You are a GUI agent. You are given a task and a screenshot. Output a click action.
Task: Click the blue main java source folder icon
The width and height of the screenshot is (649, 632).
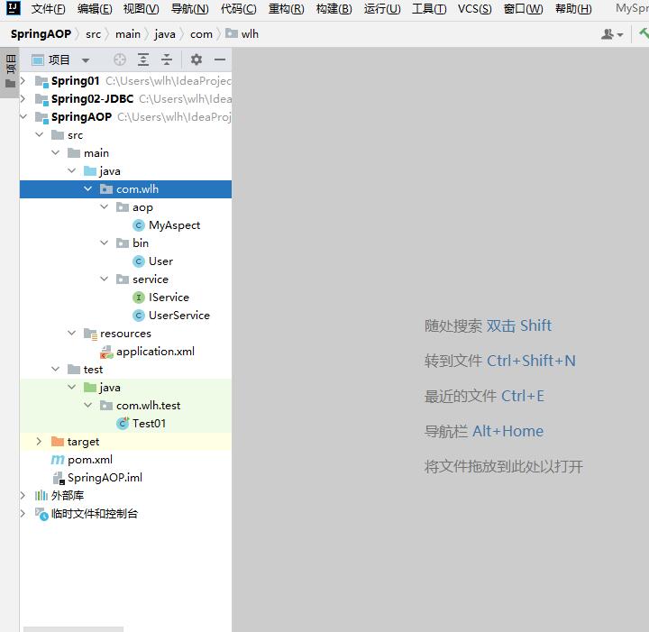point(90,171)
